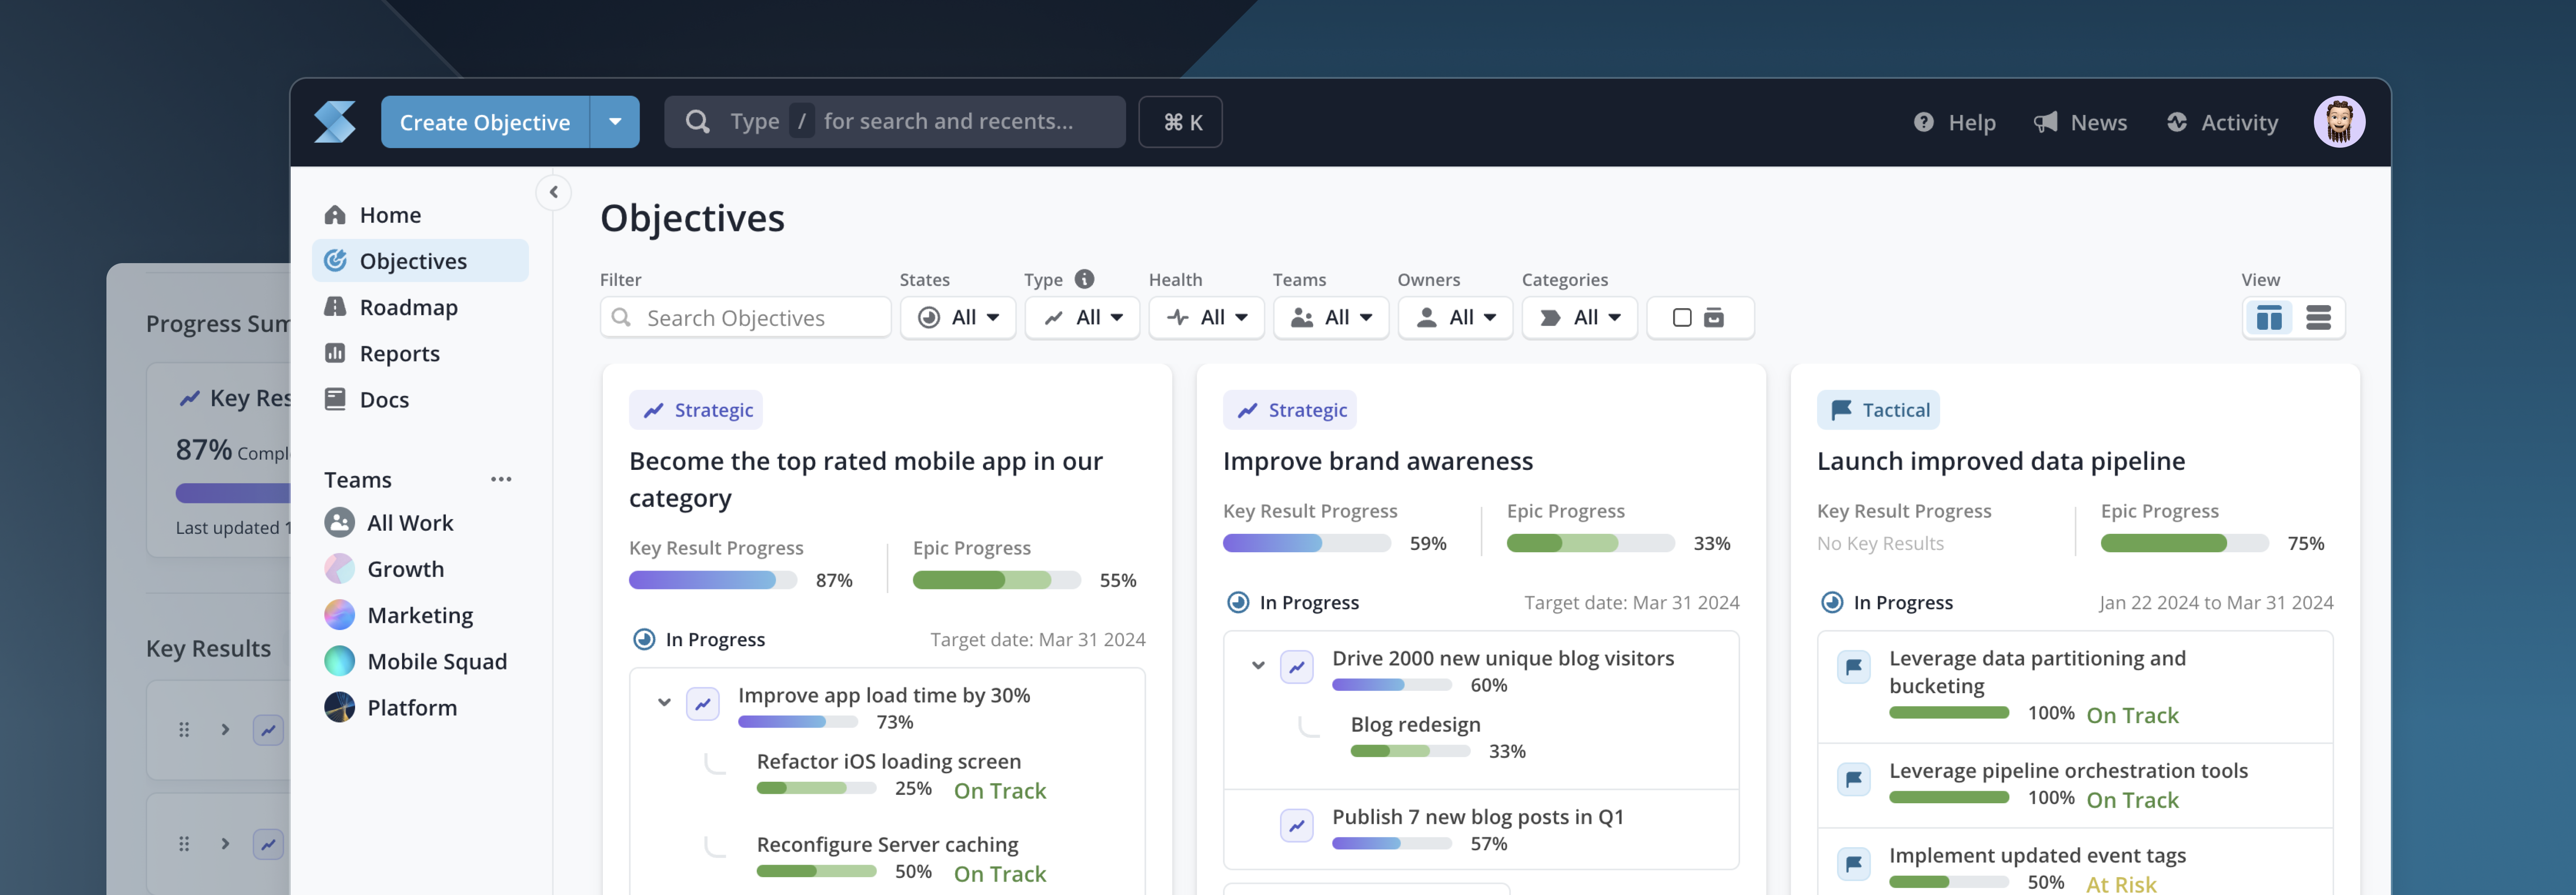Click the Create Objective button

tap(484, 121)
